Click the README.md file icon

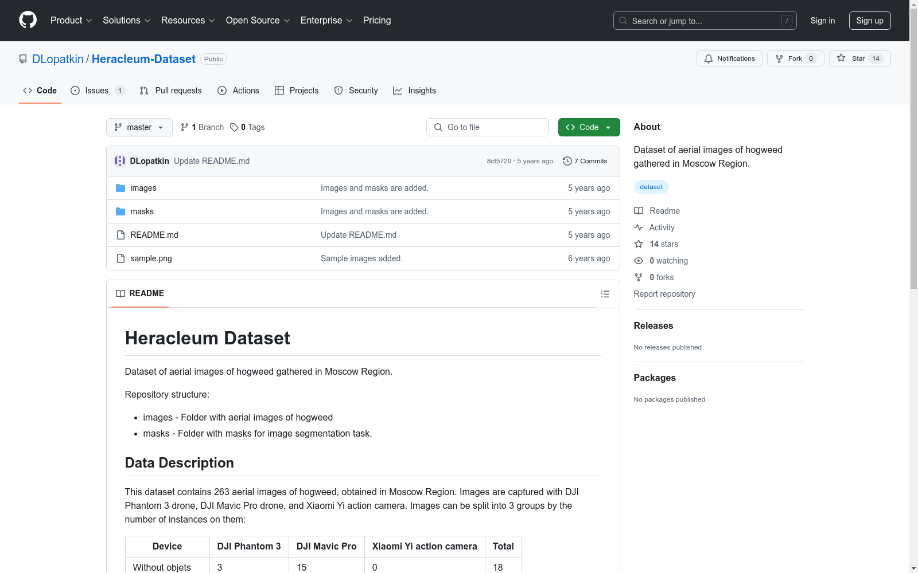point(120,235)
